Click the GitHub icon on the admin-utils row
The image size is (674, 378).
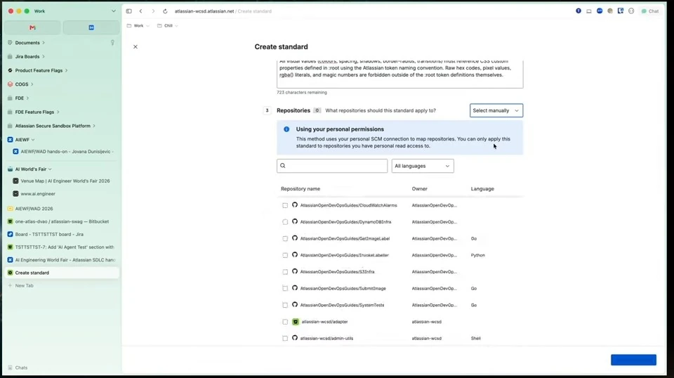pyautogui.click(x=295, y=338)
